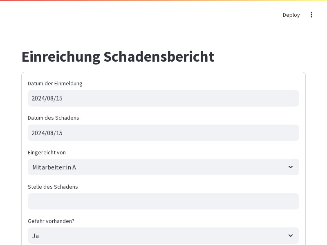Click the Gefahr vorhanden? label
The image size is (327, 245).
[51, 221]
